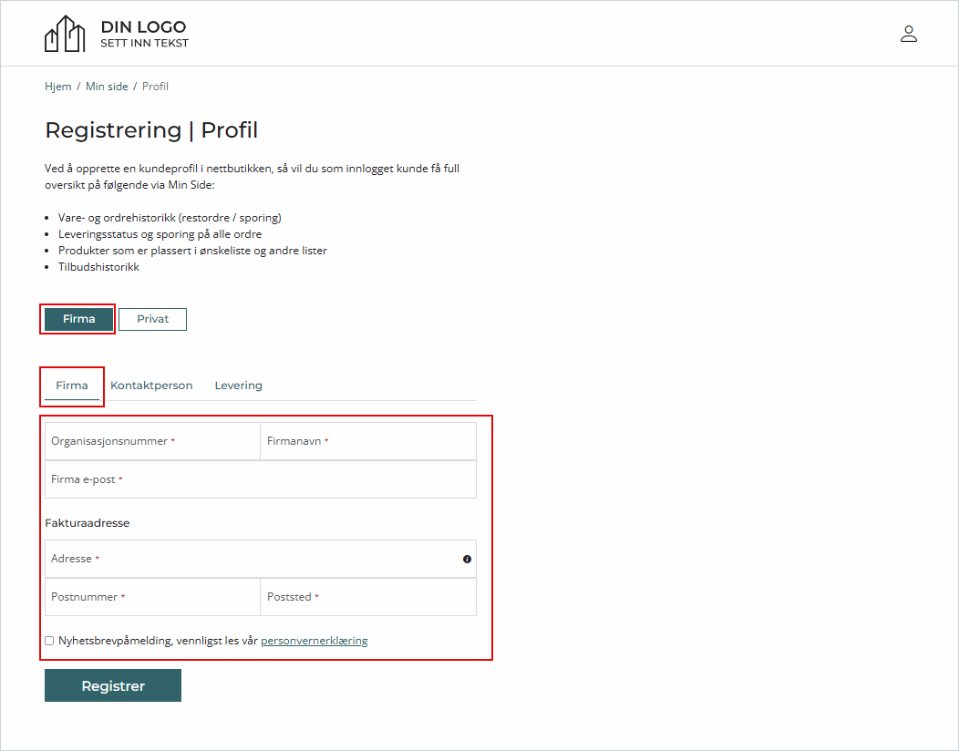
Task: Select the Privat customer type button
Action: [x=152, y=319]
